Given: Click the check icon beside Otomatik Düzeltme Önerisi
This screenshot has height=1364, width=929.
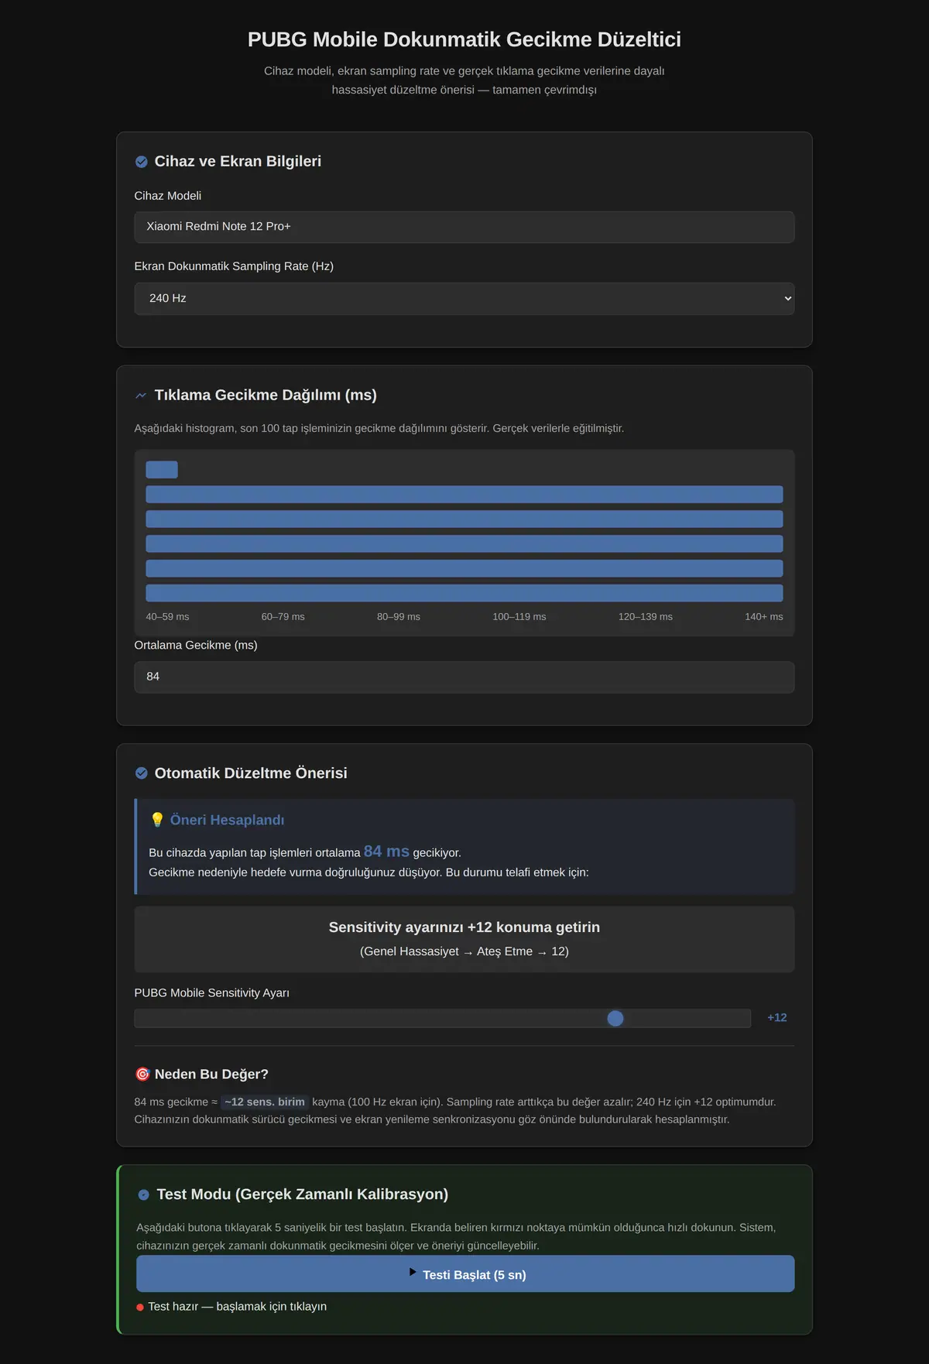Looking at the screenshot, I should click(142, 773).
